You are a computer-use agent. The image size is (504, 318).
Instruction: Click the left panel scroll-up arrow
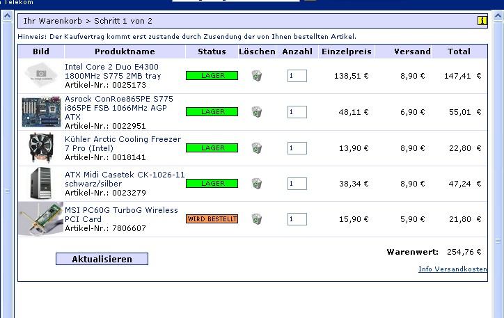click(x=7, y=15)
